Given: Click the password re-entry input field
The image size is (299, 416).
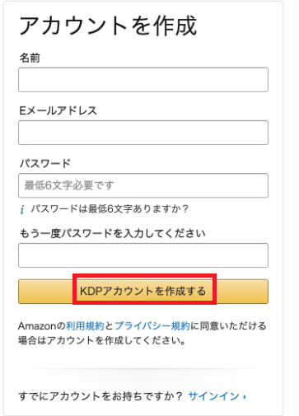Looking at the screenshot, I should pyautogui.click(x=143, y=255).
